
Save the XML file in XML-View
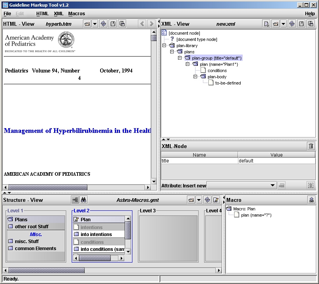tap(301, 24)
